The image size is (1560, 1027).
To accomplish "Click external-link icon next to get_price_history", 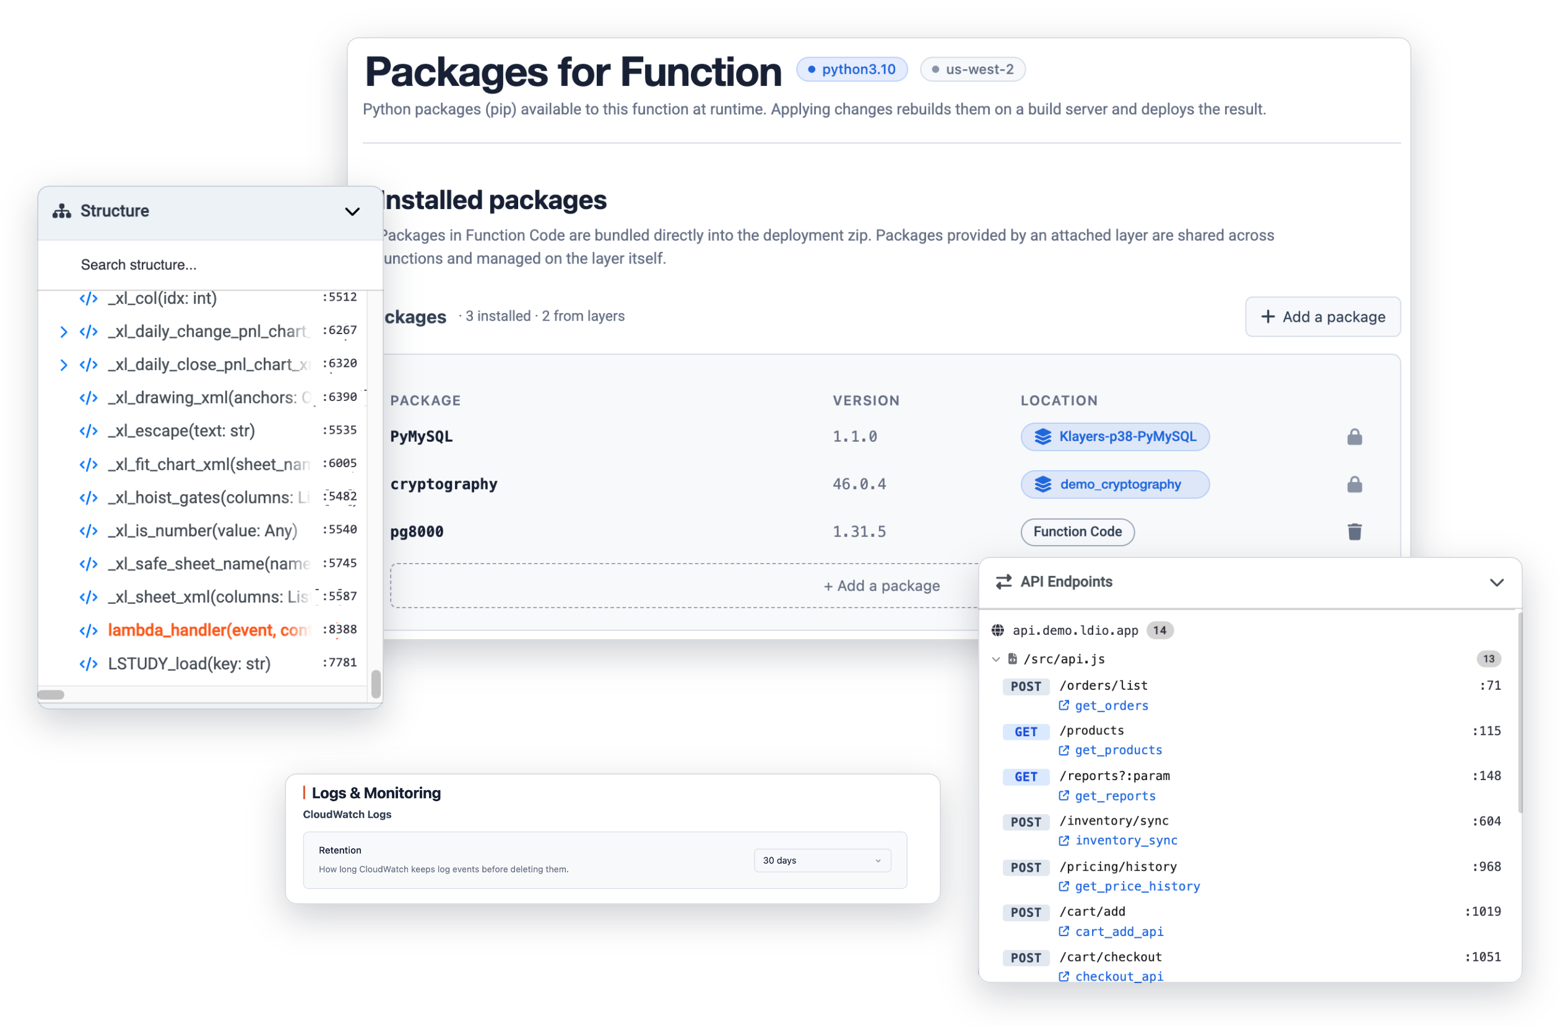I will pos(1064,887).
